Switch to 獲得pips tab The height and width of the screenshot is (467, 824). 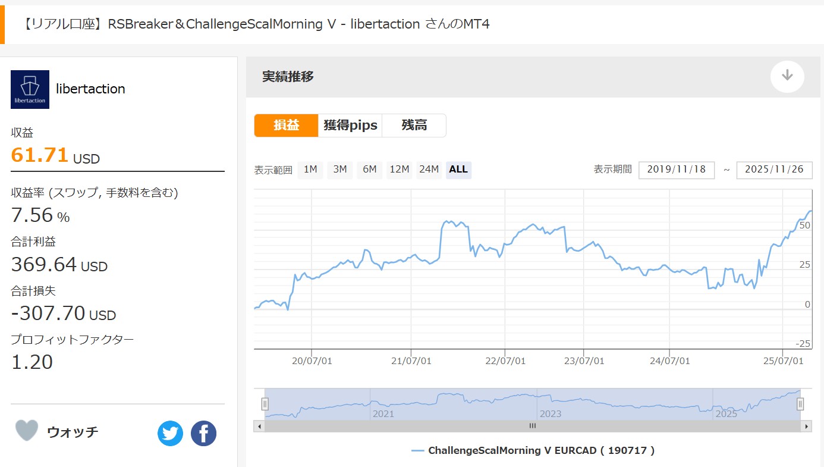pyautogui.click(x=350, y=126)
